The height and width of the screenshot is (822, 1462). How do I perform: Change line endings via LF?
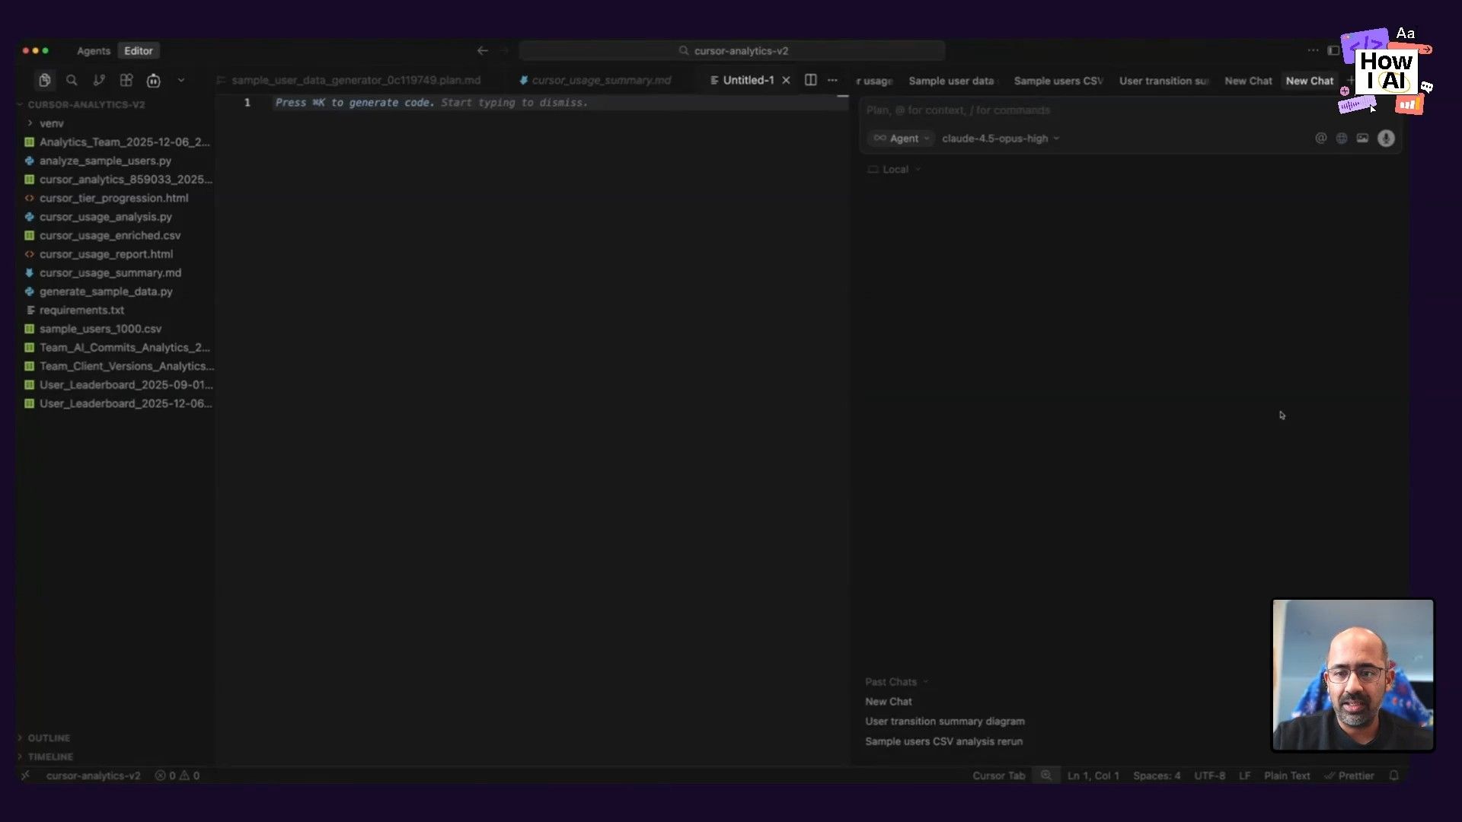point(1244,776)
